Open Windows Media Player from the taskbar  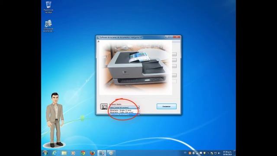coord(73,153)
